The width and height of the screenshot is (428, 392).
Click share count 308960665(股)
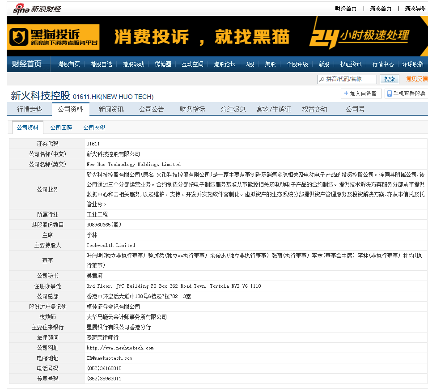tap(104, 225)
